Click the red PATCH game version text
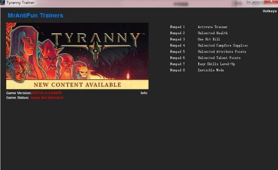This screenshot has height=170, width=278. pos(47,93)
